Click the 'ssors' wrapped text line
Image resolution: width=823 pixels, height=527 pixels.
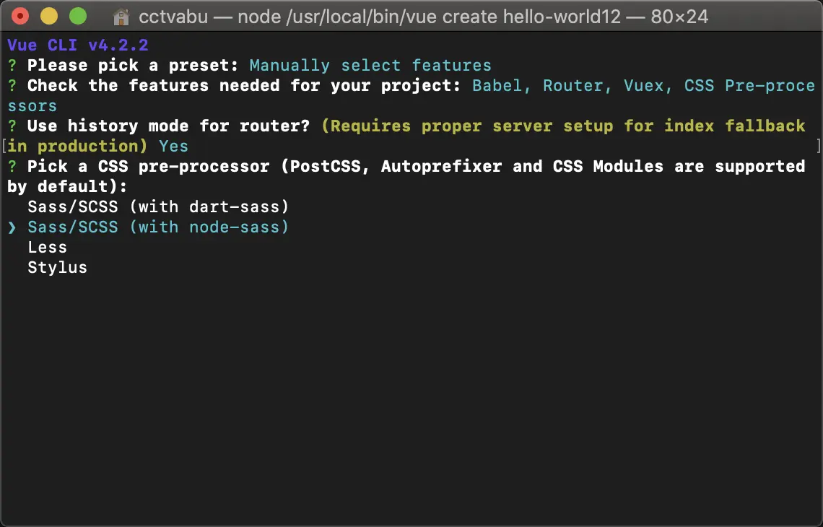click(x=32, y=107)
